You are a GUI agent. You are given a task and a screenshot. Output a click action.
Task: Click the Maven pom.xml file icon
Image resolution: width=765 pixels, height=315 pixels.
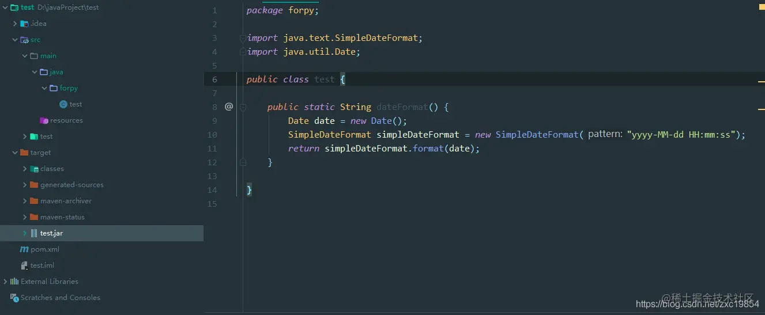tap(24, 249)
